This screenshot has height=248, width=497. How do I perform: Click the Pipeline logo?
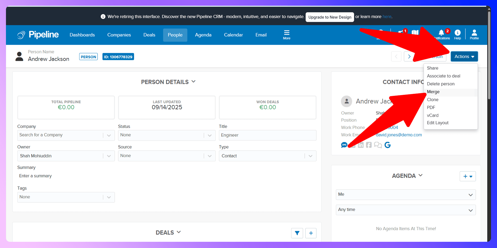[38, 35]
